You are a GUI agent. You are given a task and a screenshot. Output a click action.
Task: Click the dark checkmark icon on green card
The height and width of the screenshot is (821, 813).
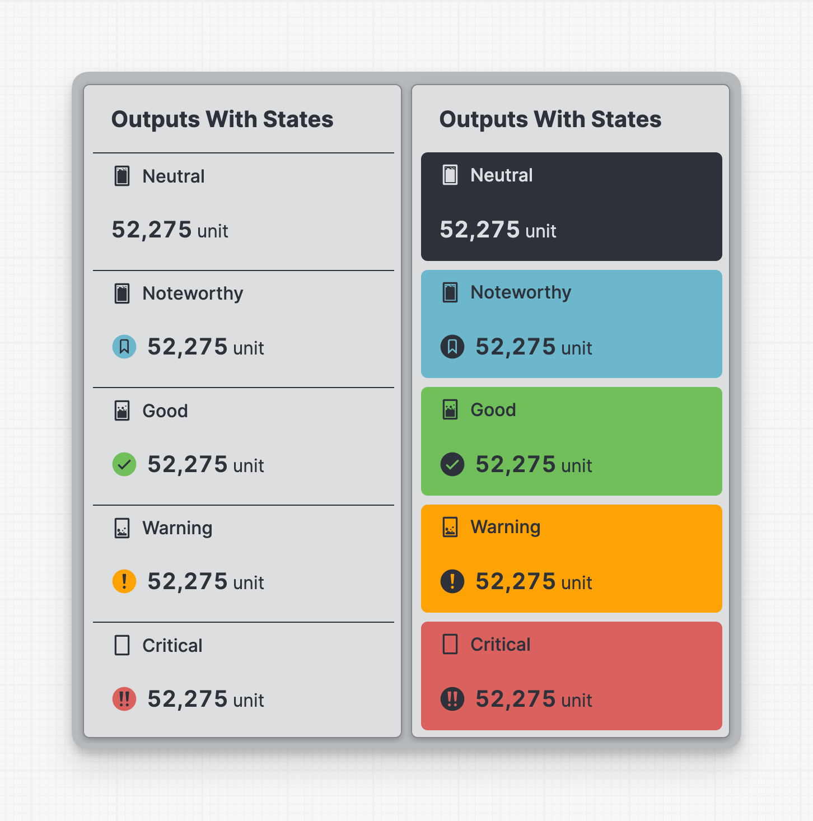coord(452,464)
